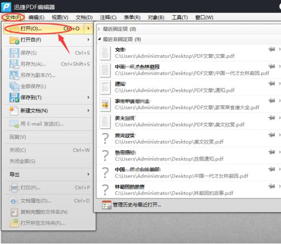The height and width of the screenshot is (244, 281).
Task: Open recent file PDF文章\美文欣赏.pdf
Action: 189,121
